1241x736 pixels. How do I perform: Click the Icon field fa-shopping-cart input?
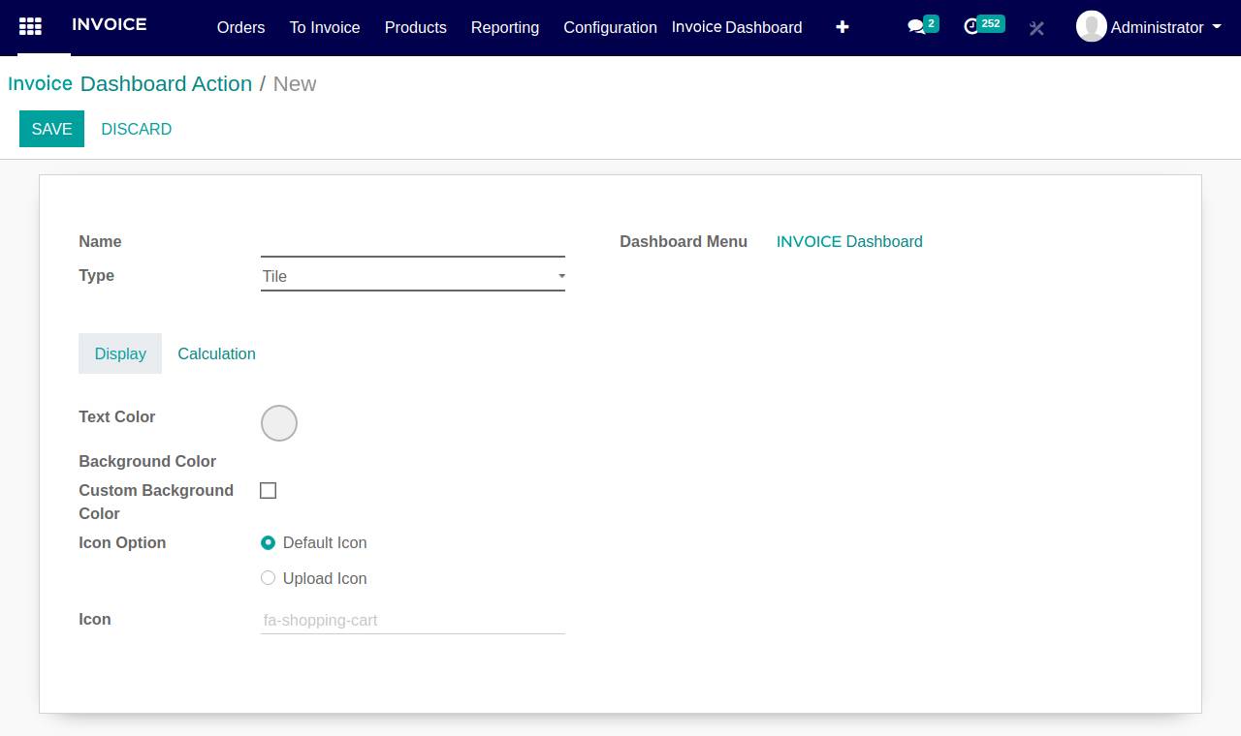click(413, 620)
